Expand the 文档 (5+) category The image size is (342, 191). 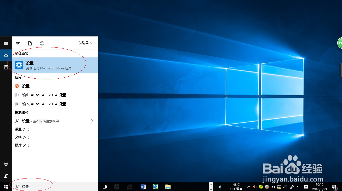coord(22,137)
